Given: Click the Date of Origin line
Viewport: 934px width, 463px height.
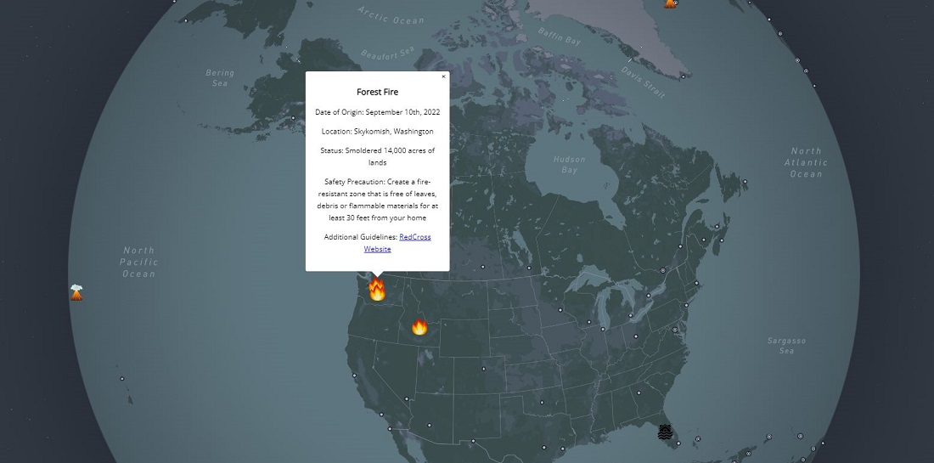Looking at the screenshot, I should tap(377, 112).
